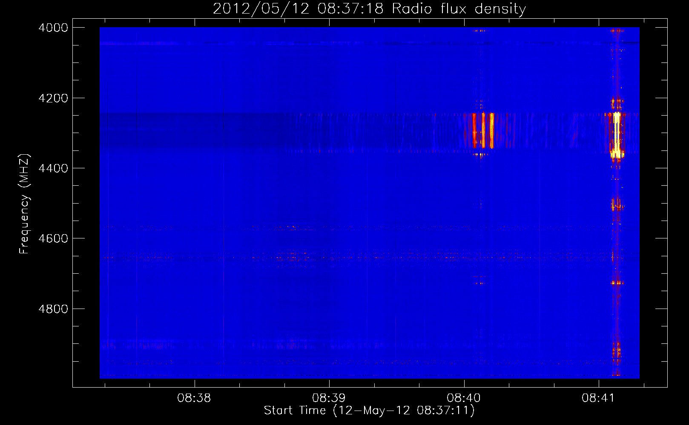689x425 pixels.
Task: Click the 08:39 time axis label
Action: click(x=329, y=398)
